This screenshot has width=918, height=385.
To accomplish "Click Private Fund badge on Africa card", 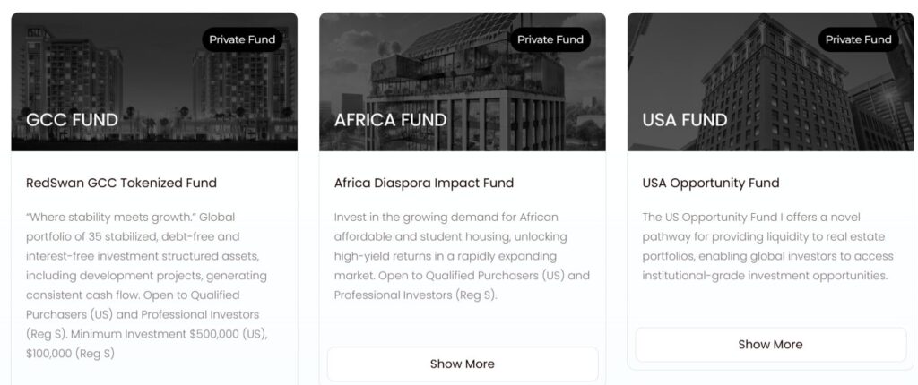I will point(550,39).
